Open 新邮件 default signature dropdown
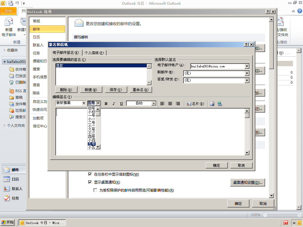The width and height of the screenshot is (303, 227). click(247, 73)
